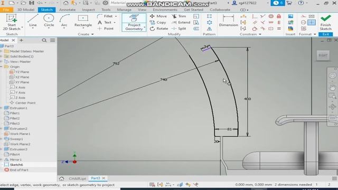Click Start 2D Sketch
Viewport: 338px width, 190px height.
(x=12, y=22)
